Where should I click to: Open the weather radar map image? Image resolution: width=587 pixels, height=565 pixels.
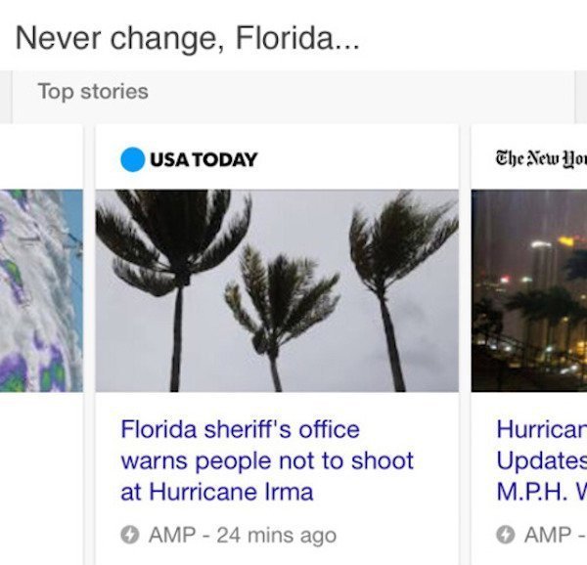pos(41,291)
